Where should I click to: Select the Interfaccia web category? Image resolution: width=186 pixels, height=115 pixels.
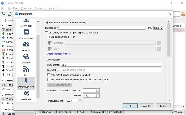[x=26, y=83]
